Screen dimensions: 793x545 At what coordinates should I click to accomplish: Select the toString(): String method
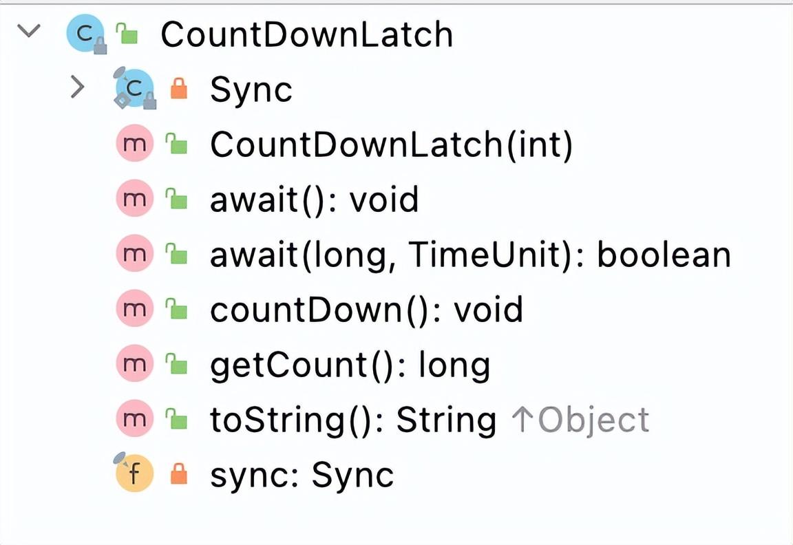[352, 420]
